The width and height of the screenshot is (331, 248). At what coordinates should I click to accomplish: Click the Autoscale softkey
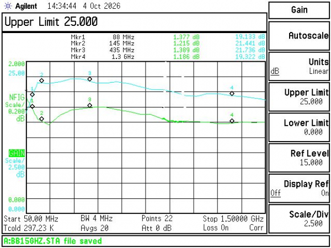point(299,36)
